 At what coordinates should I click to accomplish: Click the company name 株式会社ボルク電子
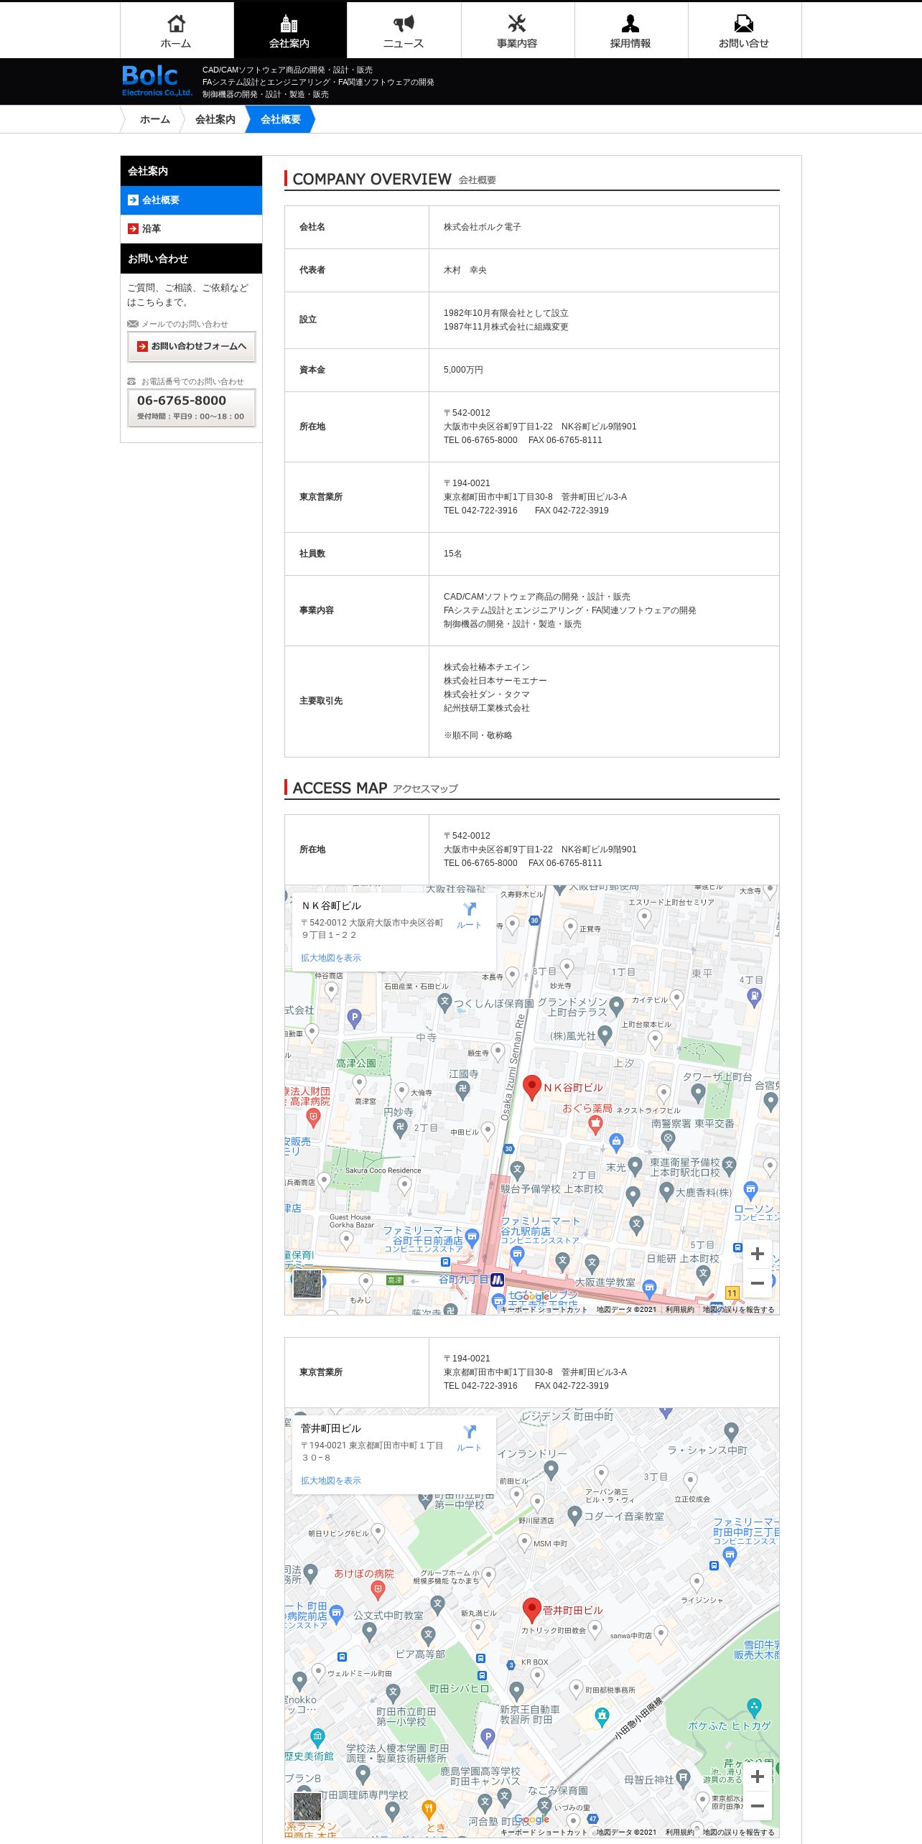point(483,227)
